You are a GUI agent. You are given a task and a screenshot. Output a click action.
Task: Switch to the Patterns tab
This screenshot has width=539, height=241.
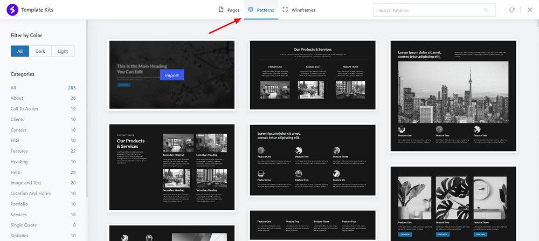tap(261, 10)
